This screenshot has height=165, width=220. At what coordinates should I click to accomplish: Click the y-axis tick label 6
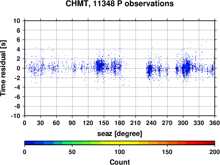point(18,40)
